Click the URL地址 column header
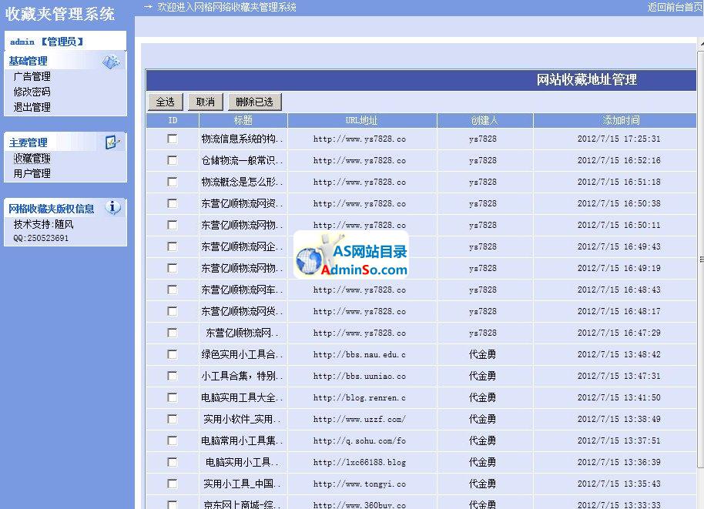The image size is (704, 509). point(362,120)
